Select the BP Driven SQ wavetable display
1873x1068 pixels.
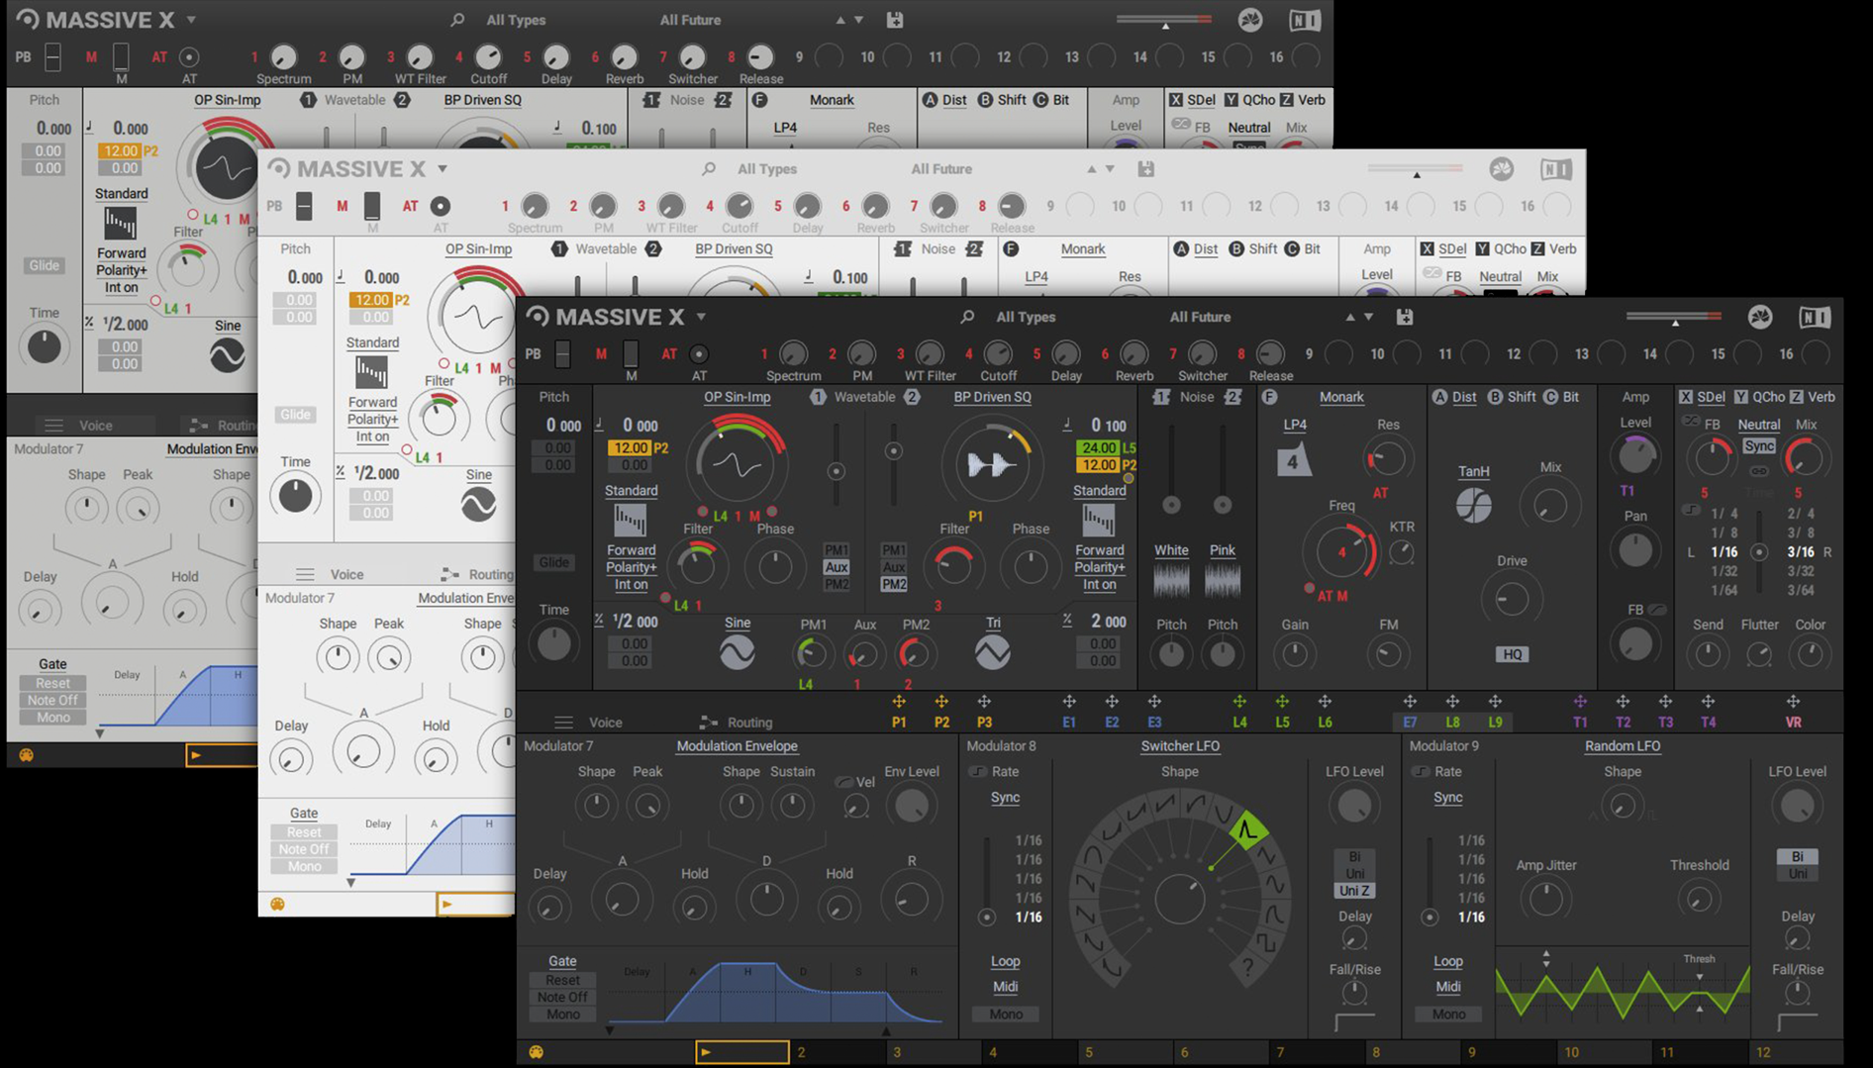[x=991, y=463]
